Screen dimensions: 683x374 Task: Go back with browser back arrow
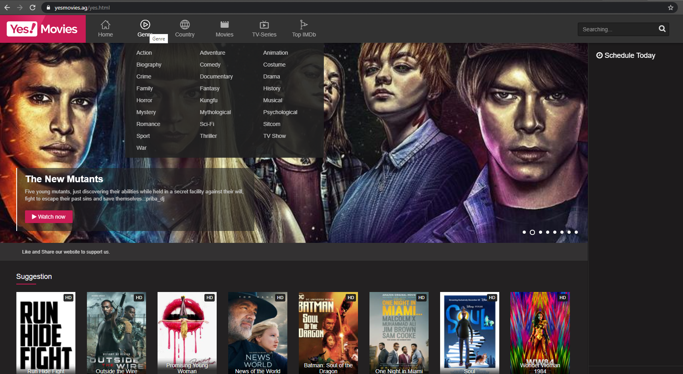click(x=7, y=8)
